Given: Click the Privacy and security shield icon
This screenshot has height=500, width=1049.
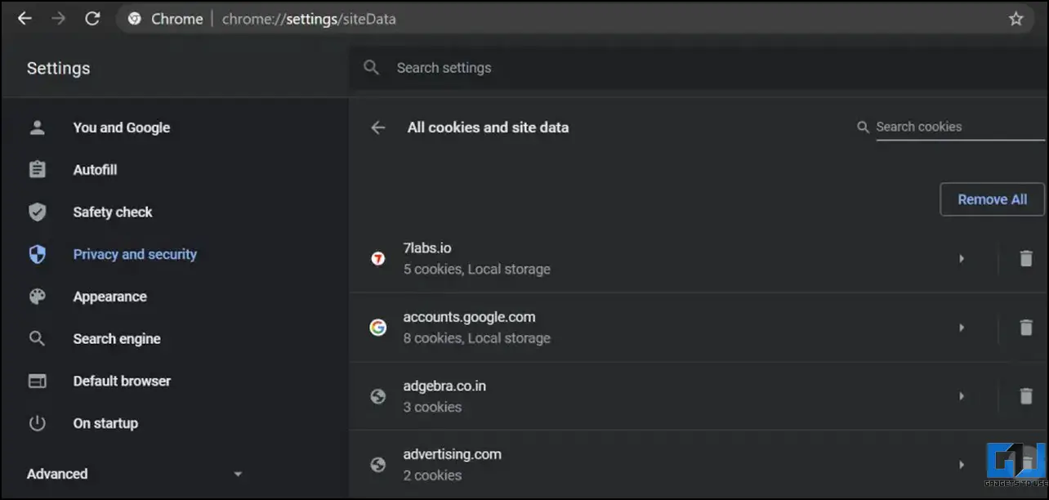Looking at the screenshot, I should pos(38,254).
